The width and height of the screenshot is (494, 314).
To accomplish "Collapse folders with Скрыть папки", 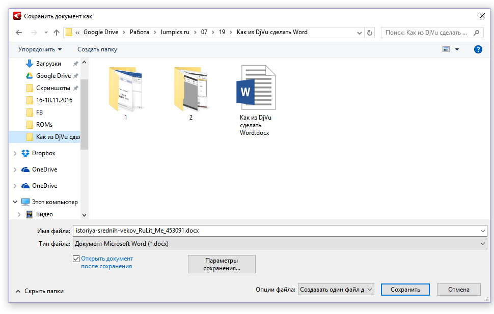I will pyautogui.click(x=40, y=291).
